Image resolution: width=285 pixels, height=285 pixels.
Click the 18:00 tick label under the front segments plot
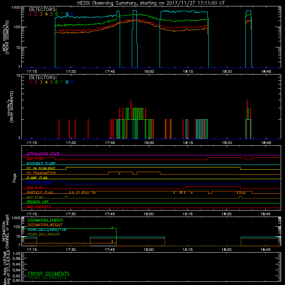click(149, 72)
